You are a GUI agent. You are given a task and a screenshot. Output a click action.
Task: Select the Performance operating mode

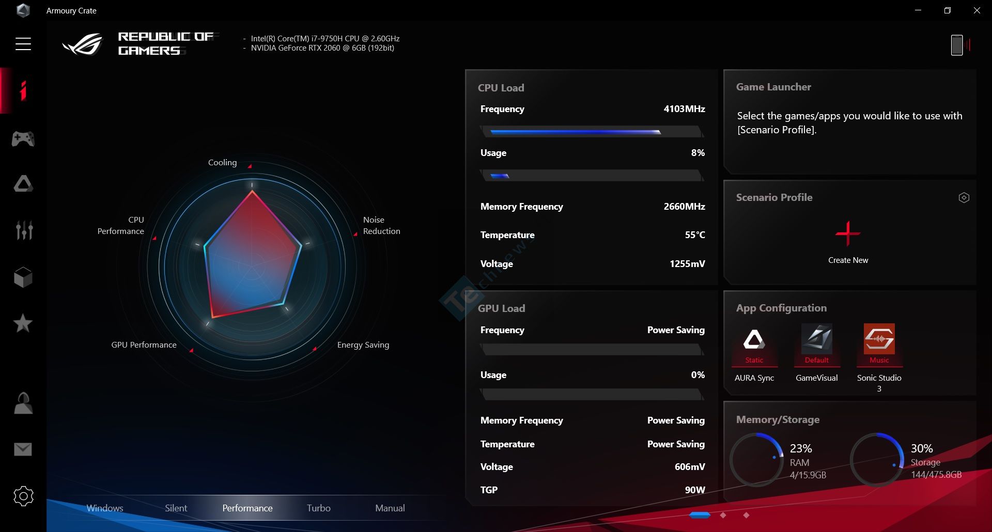247,508
